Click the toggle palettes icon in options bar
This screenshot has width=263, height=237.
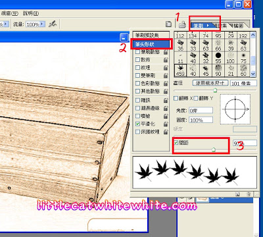pos(168,24)
